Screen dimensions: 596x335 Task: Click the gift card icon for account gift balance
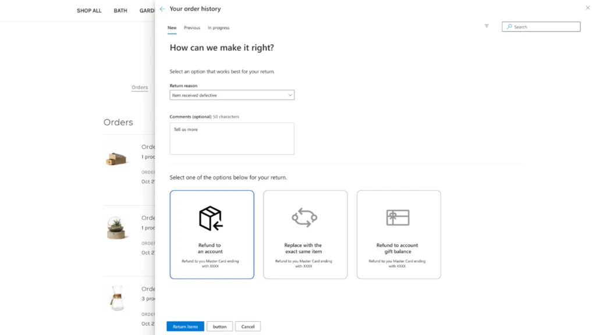(399, 217)
